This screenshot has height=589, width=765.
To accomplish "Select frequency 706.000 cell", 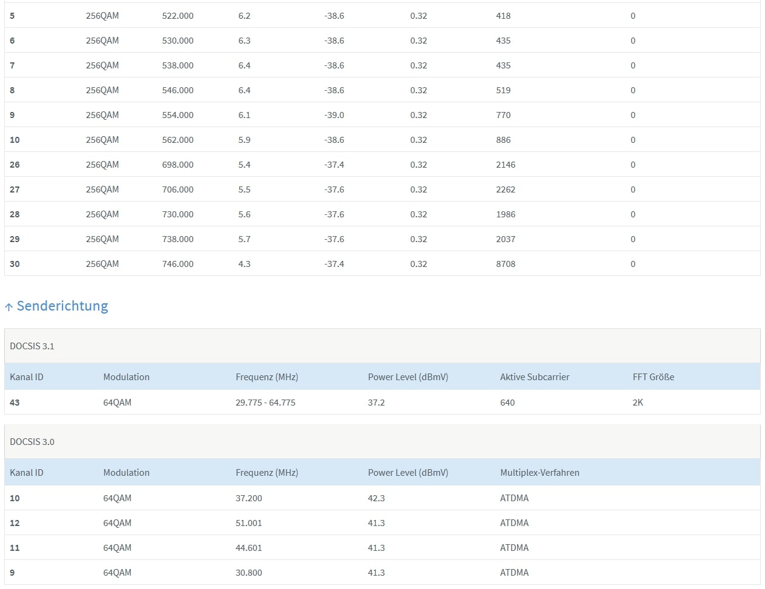I will (178, 189).
